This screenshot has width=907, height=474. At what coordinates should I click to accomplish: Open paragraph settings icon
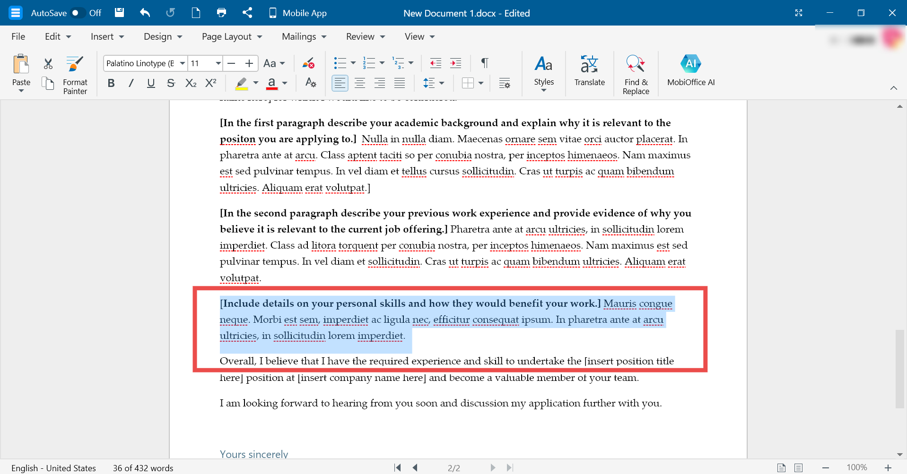505,83
